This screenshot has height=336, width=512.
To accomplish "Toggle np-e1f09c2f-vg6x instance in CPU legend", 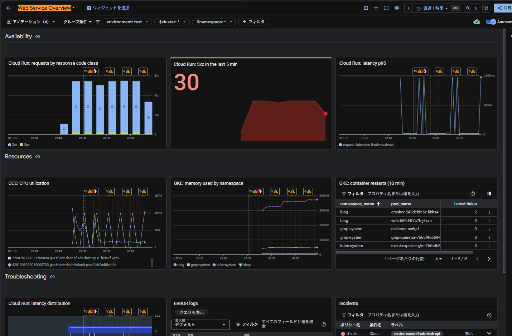I will (63, 258).
